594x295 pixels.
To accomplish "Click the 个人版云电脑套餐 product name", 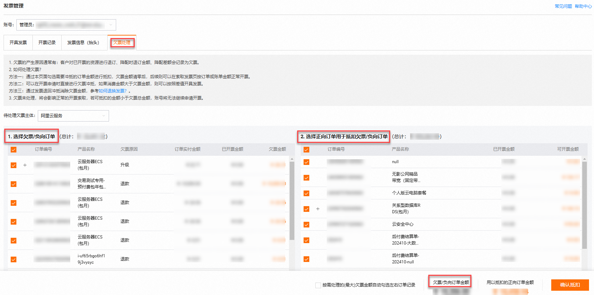I will click(409, 193).
